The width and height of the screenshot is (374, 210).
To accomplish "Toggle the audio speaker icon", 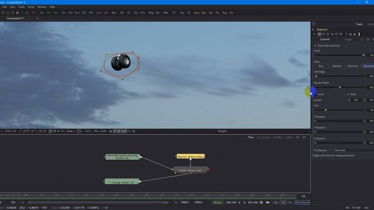I will click(268, 202).
